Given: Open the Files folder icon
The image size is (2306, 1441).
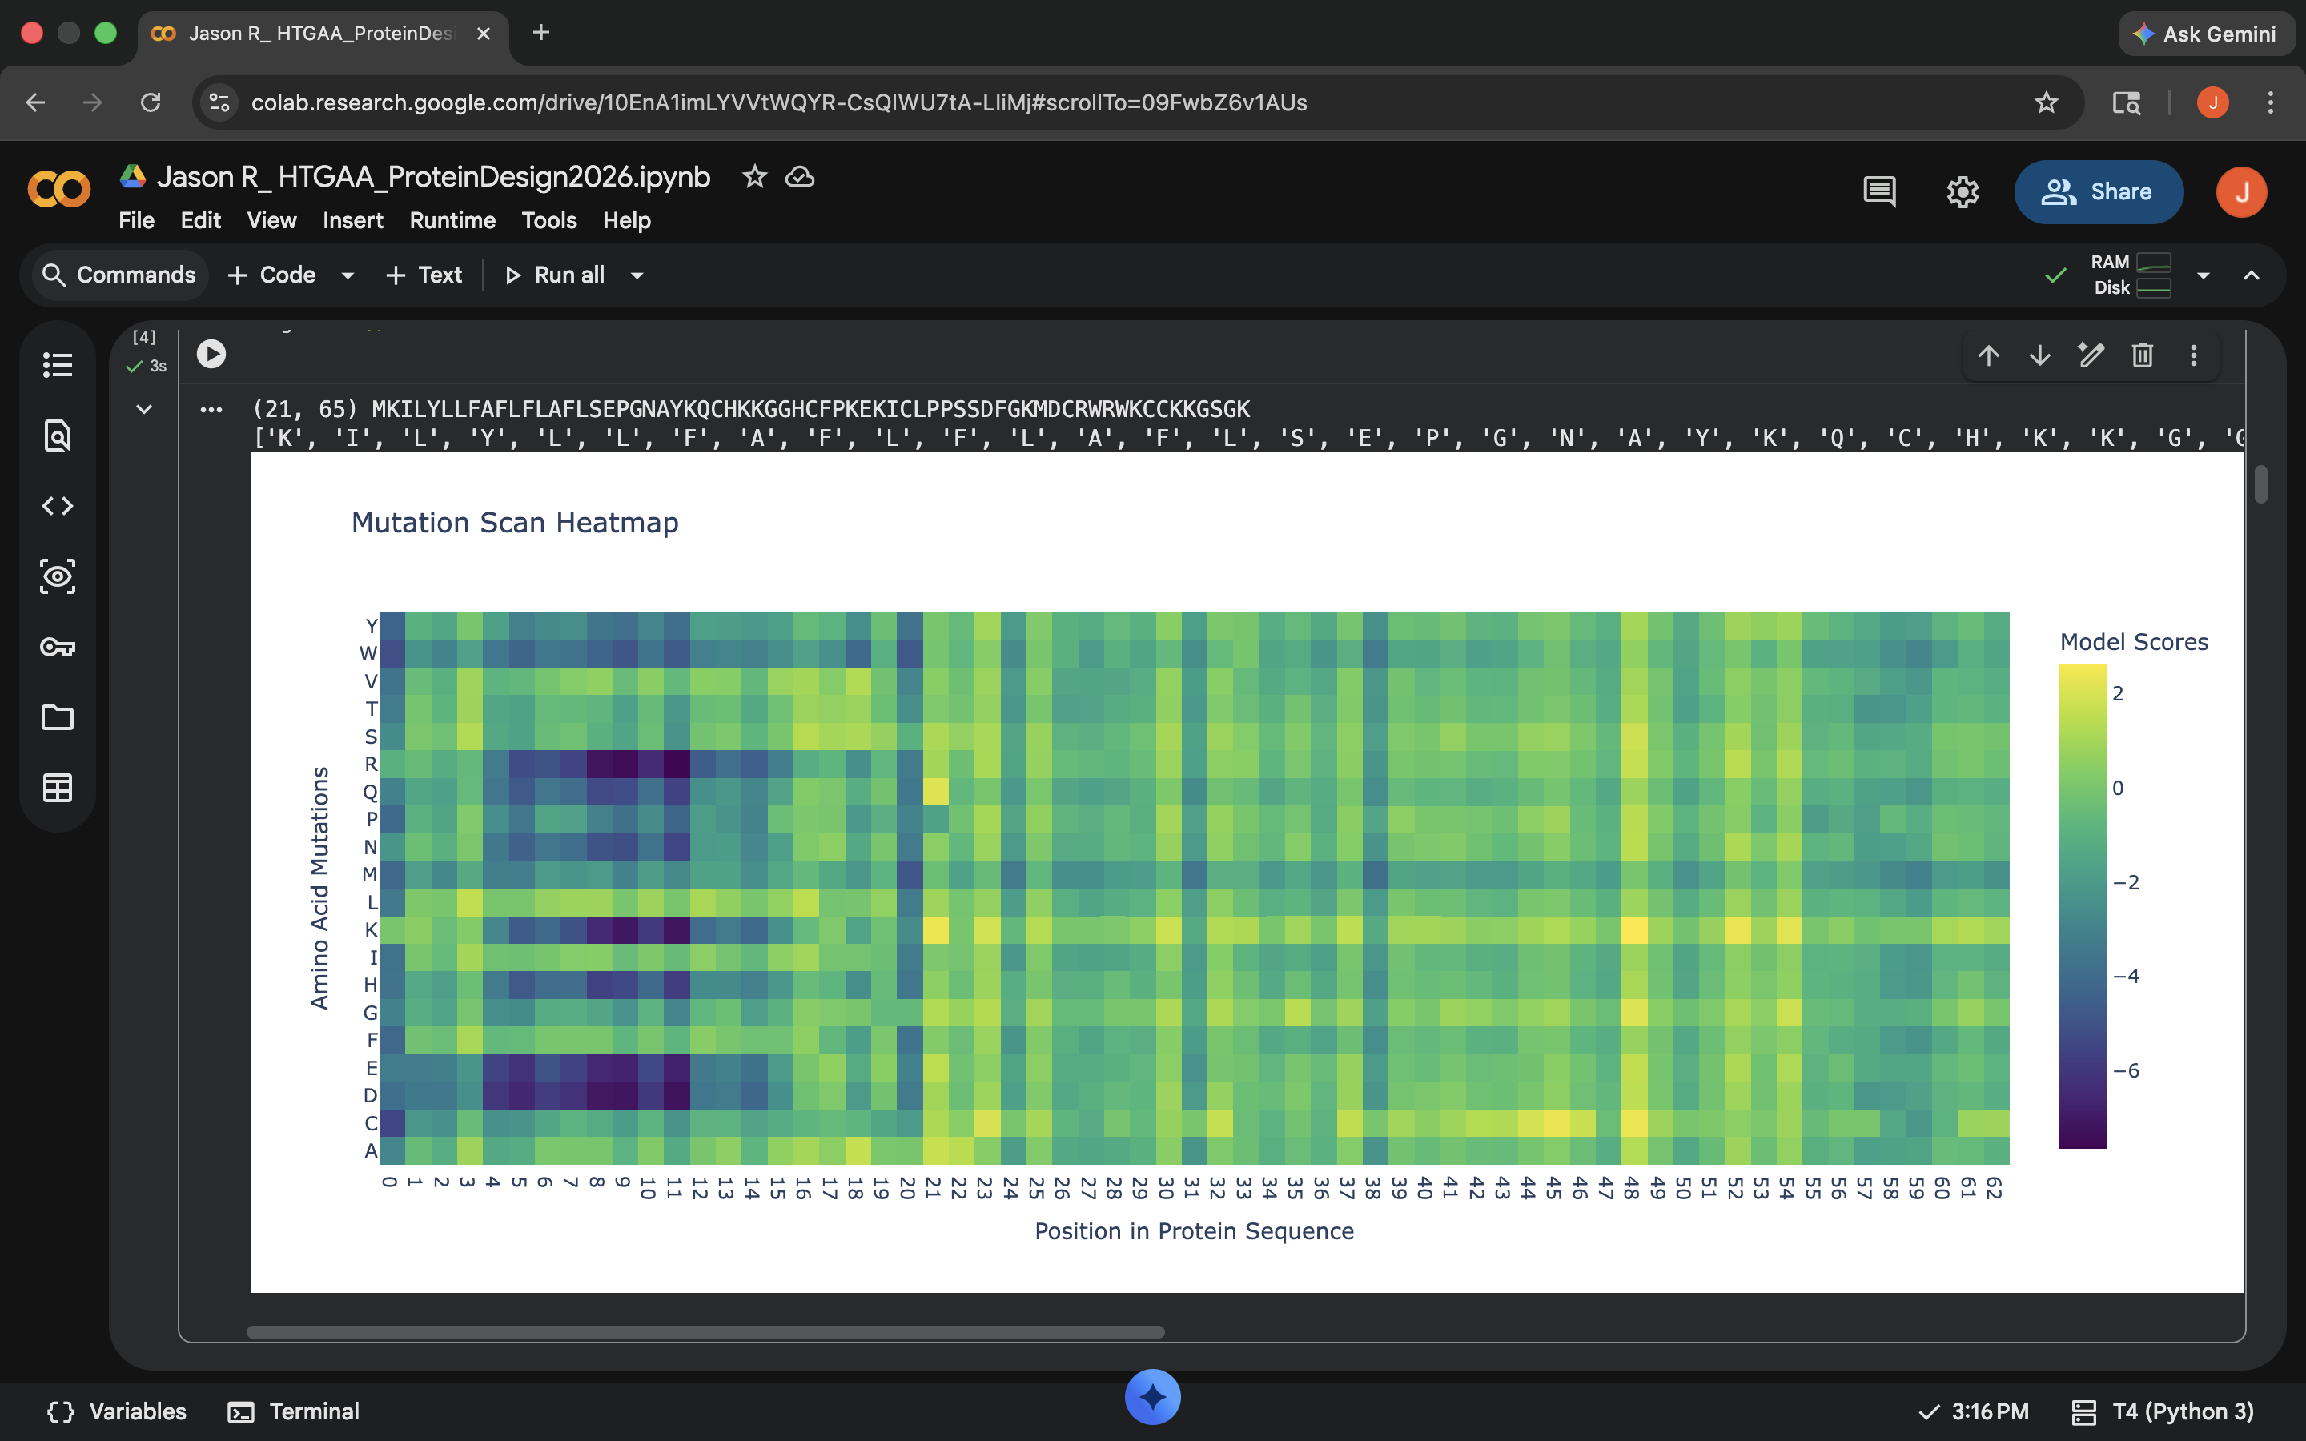Looking at the screenshot, I should coord(57,717).
